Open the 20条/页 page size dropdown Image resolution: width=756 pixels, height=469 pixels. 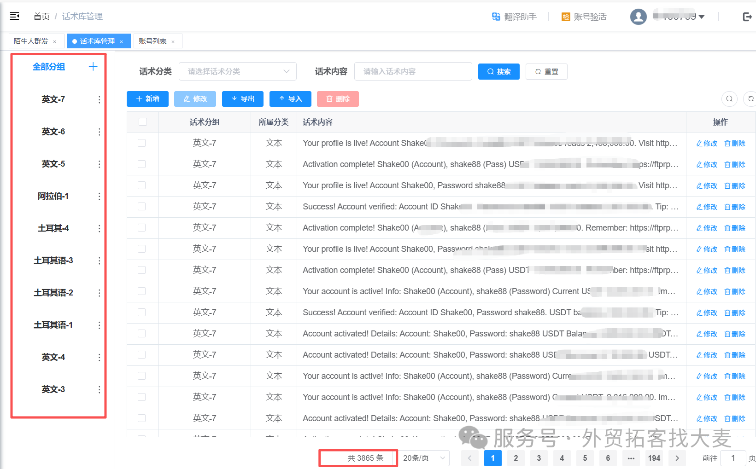(x=423, y=458)
